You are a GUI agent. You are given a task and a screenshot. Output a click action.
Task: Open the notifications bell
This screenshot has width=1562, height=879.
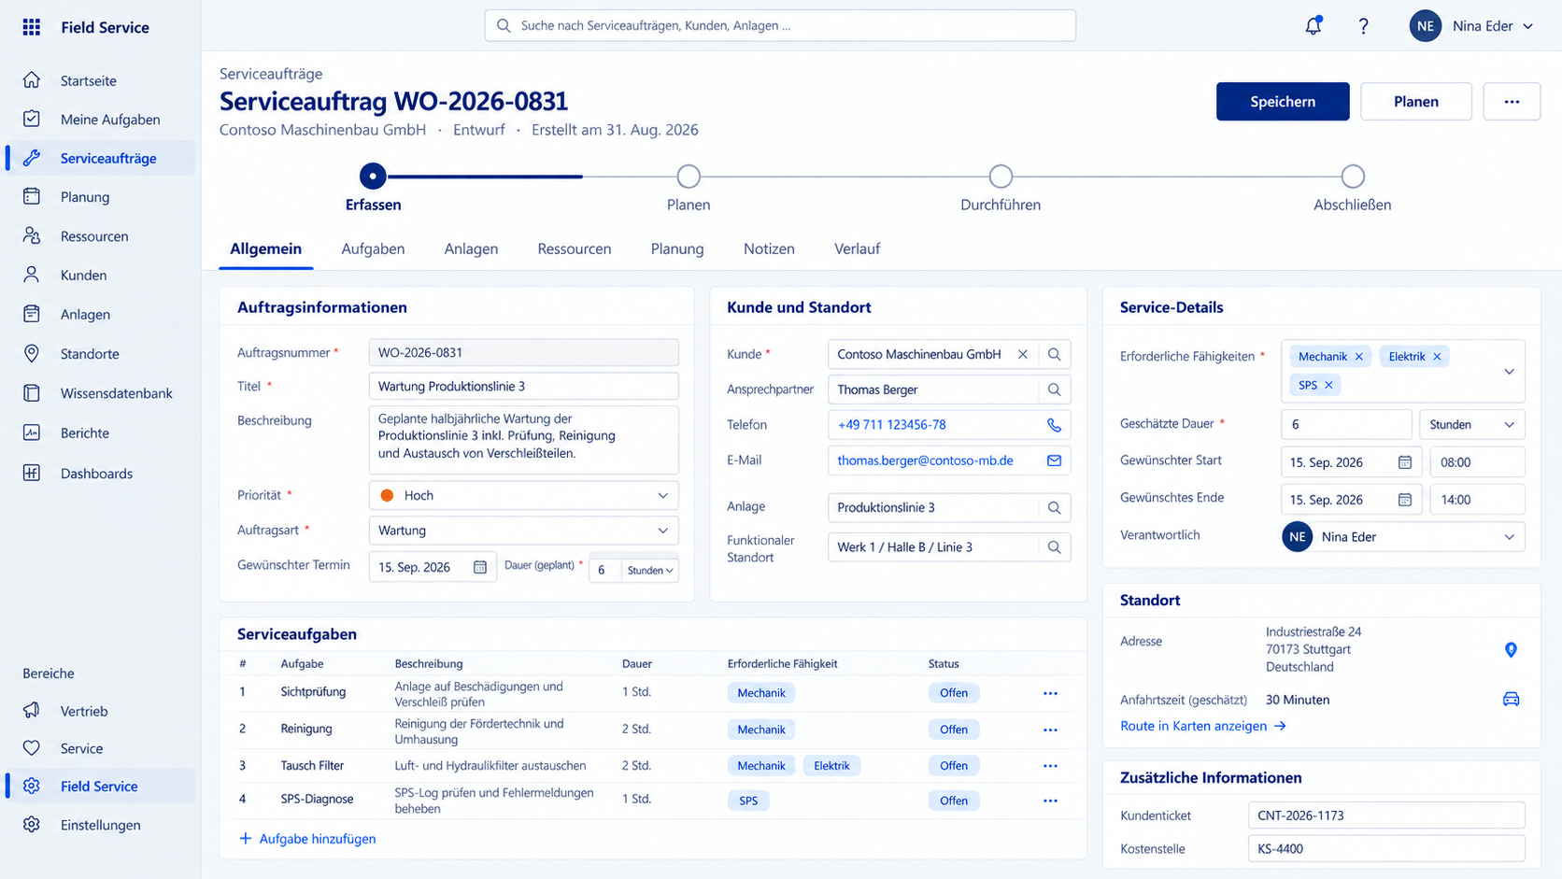coord(1313,26)
